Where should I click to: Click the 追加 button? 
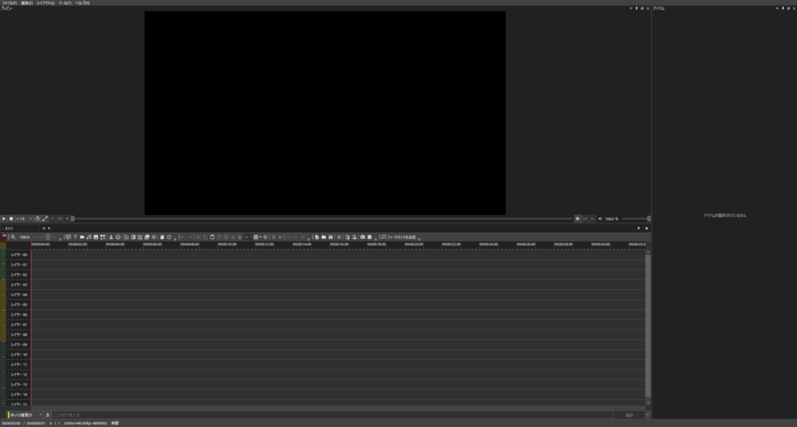629,415
